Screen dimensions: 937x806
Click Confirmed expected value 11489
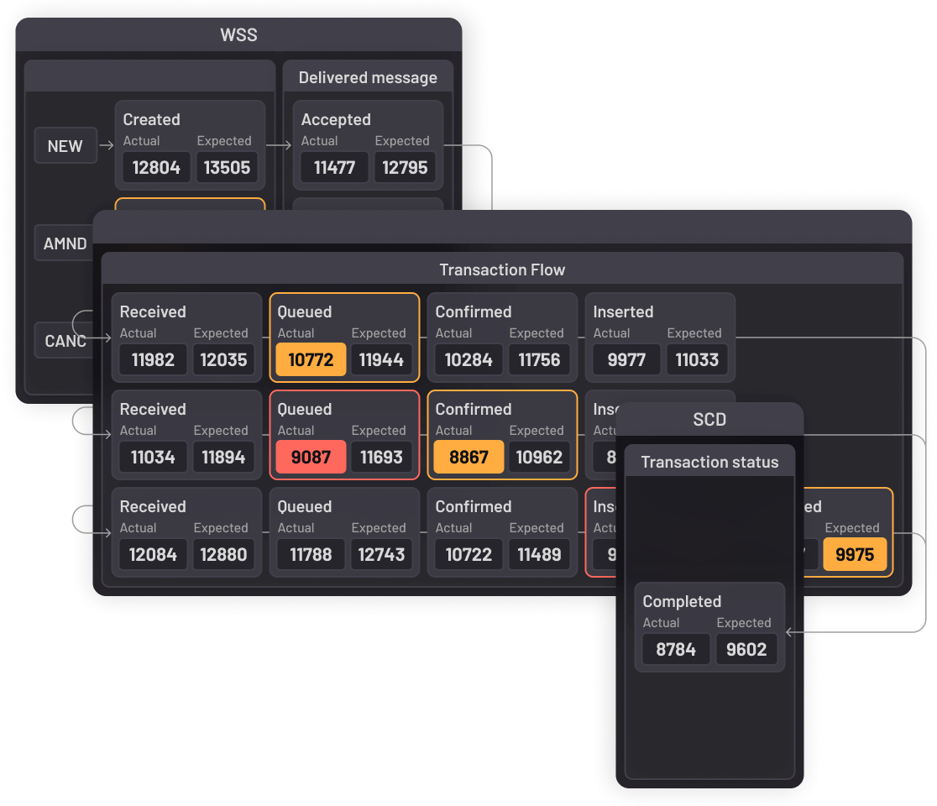[539, 555]
